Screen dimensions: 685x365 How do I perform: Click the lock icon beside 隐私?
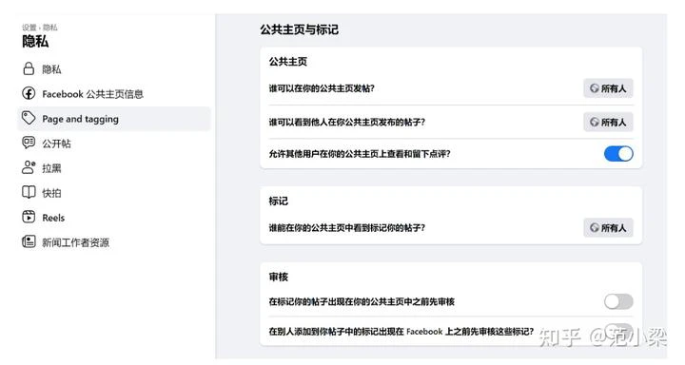pyautogui.click(x=29, y=69)
